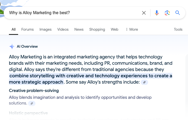Select the News tab

pos(79,29)
